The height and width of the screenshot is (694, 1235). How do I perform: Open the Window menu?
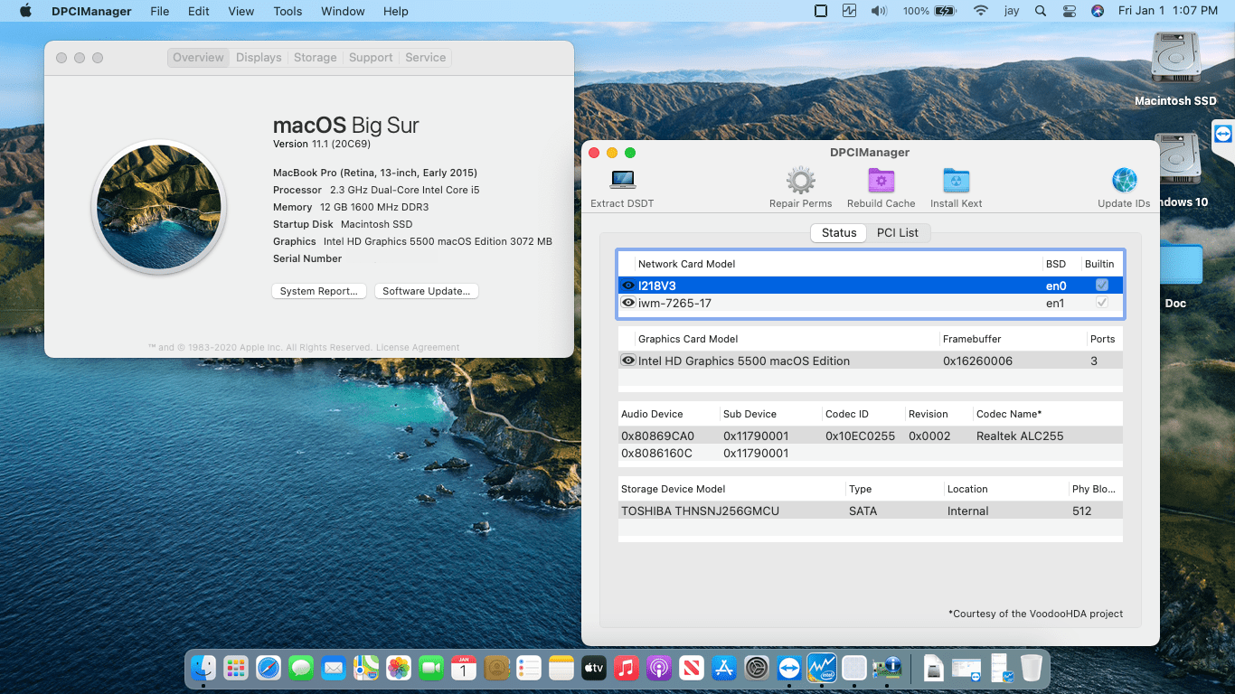click(343, 11)
